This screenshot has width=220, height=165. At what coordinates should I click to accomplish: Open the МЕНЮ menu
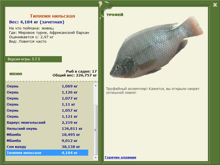click(x=16, y=74)
